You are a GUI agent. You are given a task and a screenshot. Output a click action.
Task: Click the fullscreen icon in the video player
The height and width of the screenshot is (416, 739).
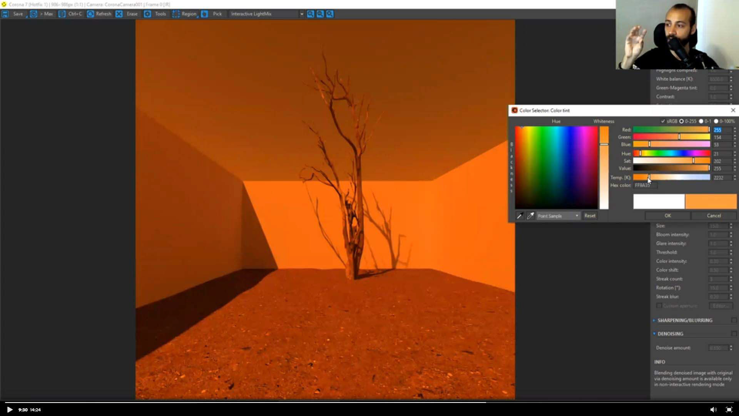pyautogui.click(x=729, y=409)
